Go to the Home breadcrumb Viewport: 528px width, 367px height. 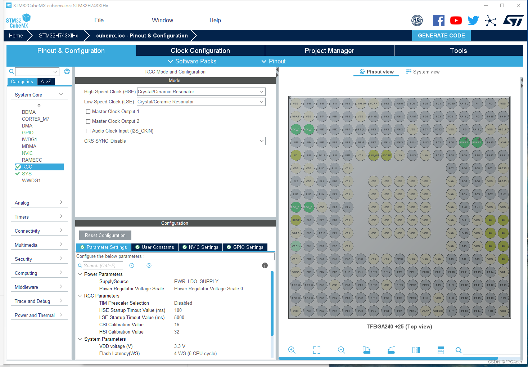[16, 36]
